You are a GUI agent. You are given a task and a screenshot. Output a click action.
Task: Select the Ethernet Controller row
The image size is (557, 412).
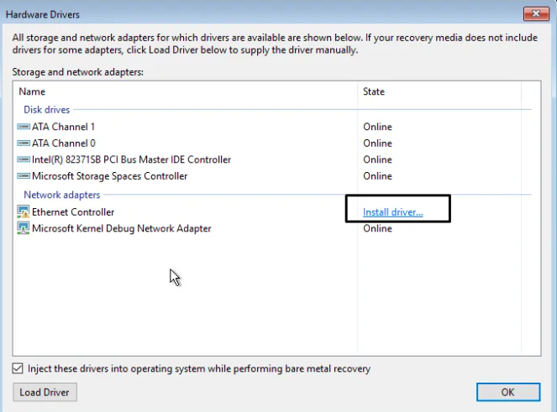point(73,212)
